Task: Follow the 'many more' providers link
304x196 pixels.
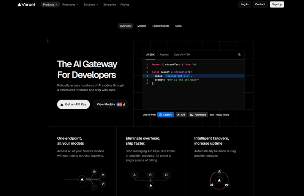Action: coord(222,115)
